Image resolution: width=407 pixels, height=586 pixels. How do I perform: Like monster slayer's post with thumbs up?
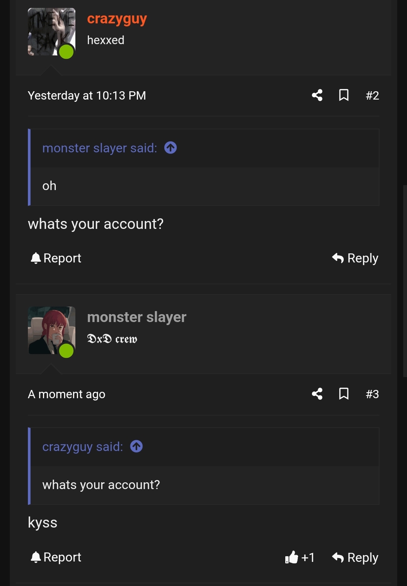click(x=300, y=557)
